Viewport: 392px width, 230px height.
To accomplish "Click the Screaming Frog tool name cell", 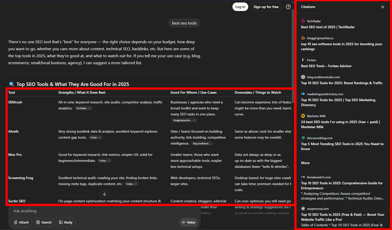I will click(x=21, y=178).
